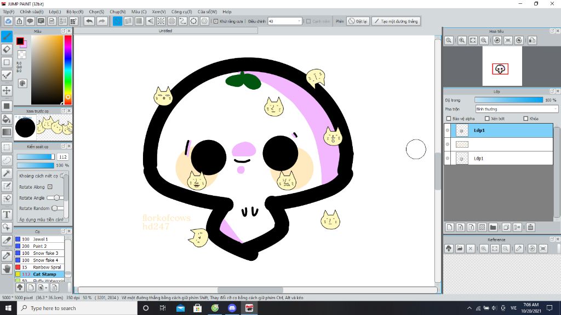Open the Pha trộn blend mode dropdown
Viewport: 561px width, 315px height.
click(x=516, y=109)
